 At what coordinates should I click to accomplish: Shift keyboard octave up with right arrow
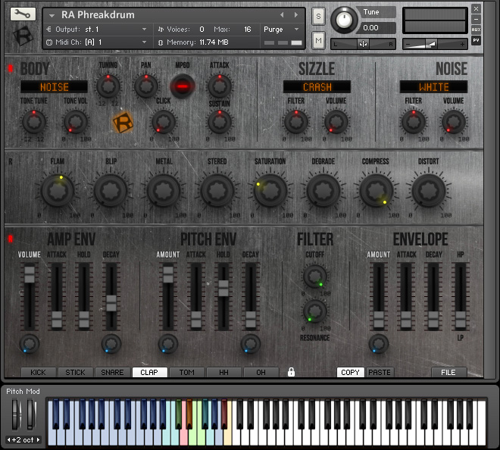tap(39, 439)
